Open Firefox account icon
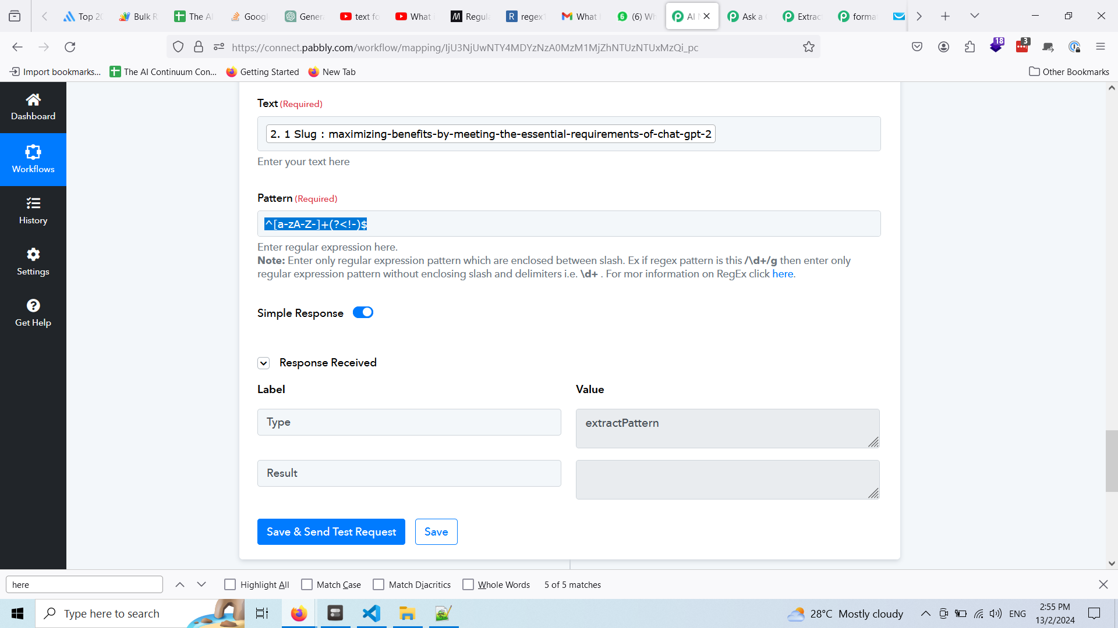Screen dimensions: 1118x628 [944, 47]
